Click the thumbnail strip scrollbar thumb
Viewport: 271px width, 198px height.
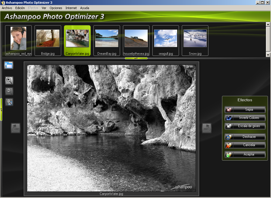click(x=268, y=39)
